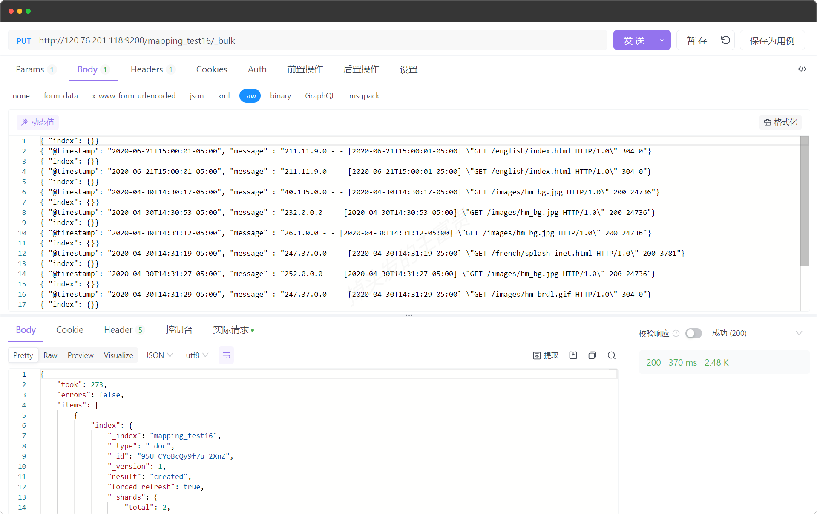817x514 pixels.
Task: Select the msgpack body type
Action: (x=364, y=96)
